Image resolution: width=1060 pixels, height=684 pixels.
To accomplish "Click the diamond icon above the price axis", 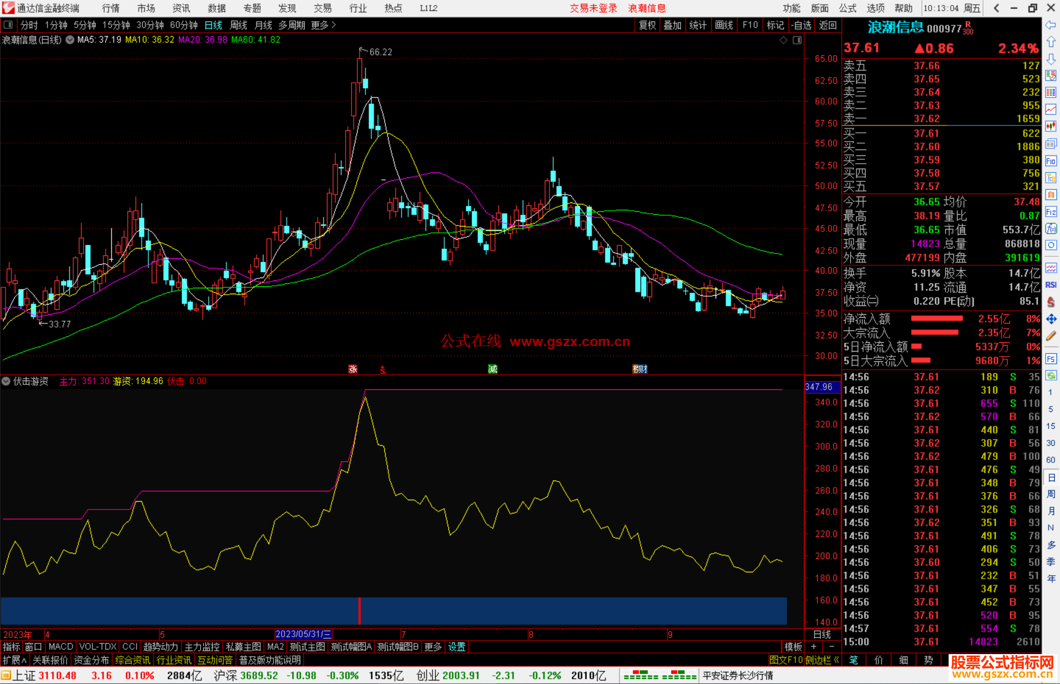I will (784, 40).
